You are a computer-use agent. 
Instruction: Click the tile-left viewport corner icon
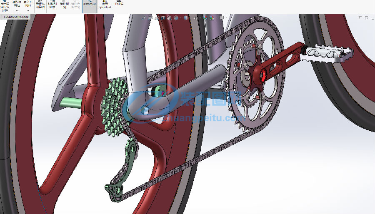coord(360,18)
